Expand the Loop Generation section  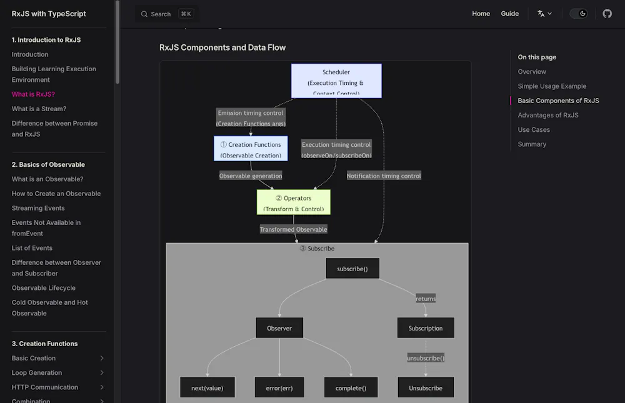[102, 373]
